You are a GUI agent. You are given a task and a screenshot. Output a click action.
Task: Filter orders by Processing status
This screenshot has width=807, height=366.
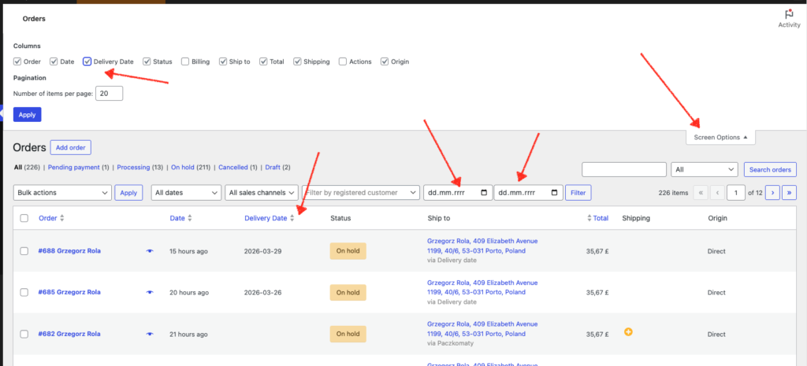tap(133, 168)
